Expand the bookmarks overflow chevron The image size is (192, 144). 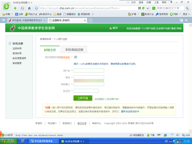pos(93,14)
